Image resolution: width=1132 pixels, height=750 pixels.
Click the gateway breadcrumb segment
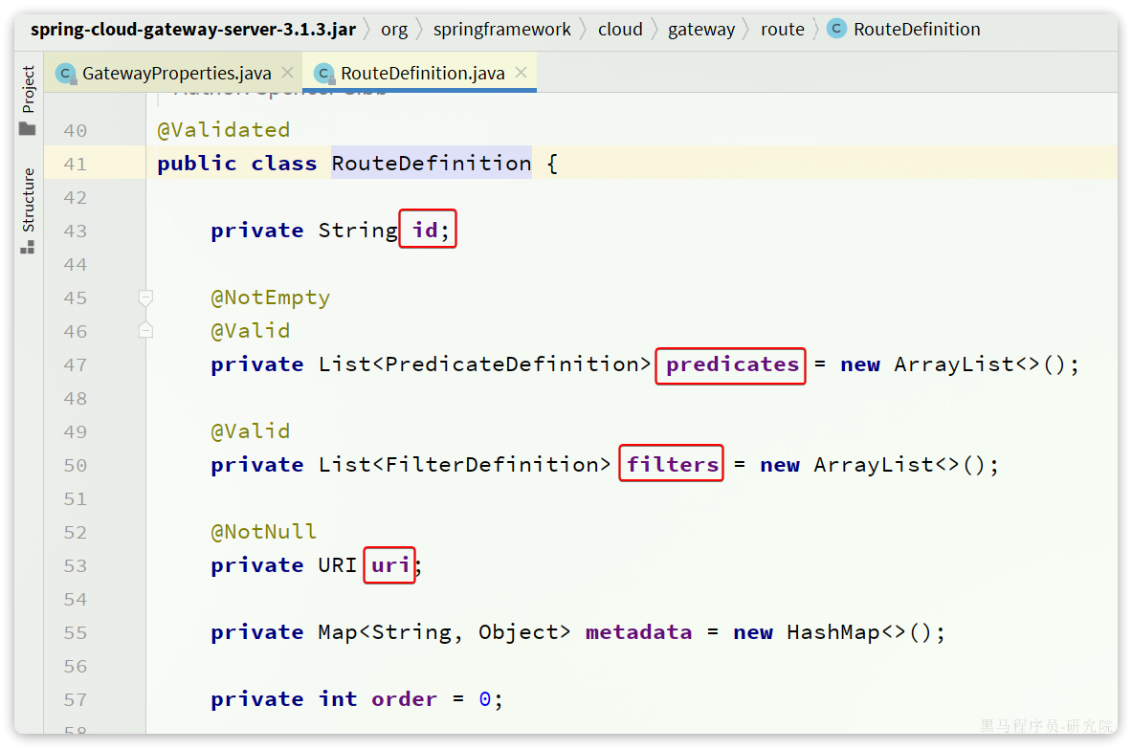click(x=701, y=29)
